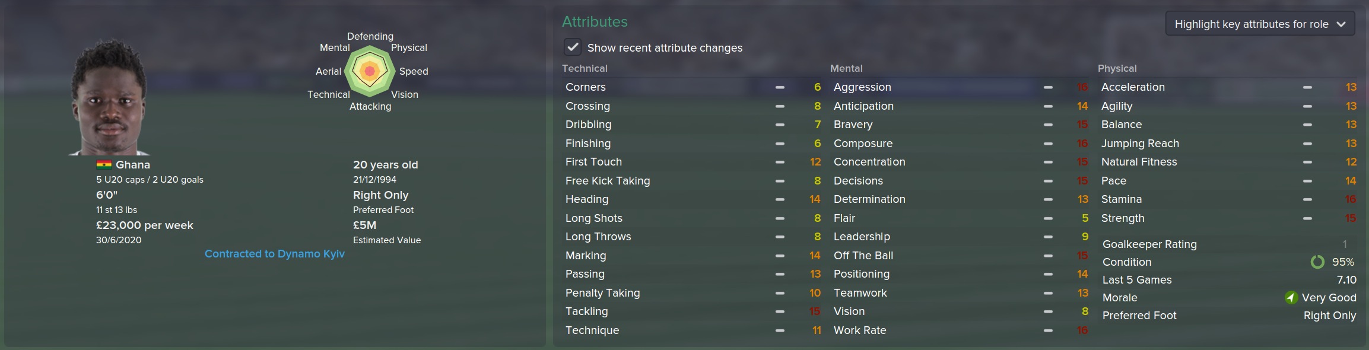This screenshot has width=1369, height=350.
Task: Click the green condition circle icon
Action: 1317,262
